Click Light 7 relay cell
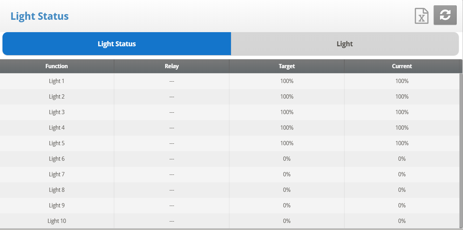Screen dimensions: 463x230 pos(171,174)
